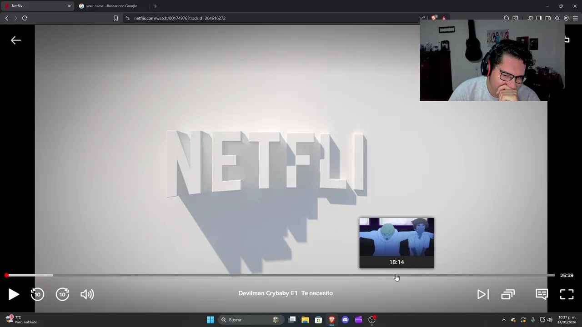Open Microsoft Store from the taskbar
The height and width of the screenshot is (327, 582).
point(318,320)
